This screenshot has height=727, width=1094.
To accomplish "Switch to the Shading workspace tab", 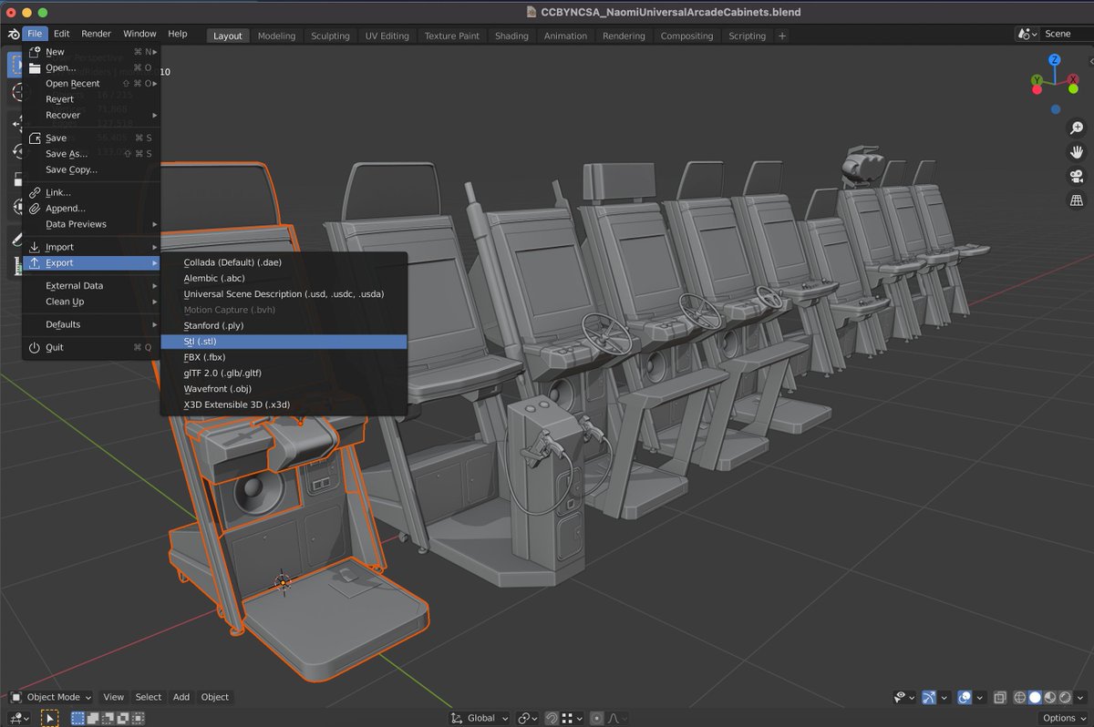I will tap(511, 36).
